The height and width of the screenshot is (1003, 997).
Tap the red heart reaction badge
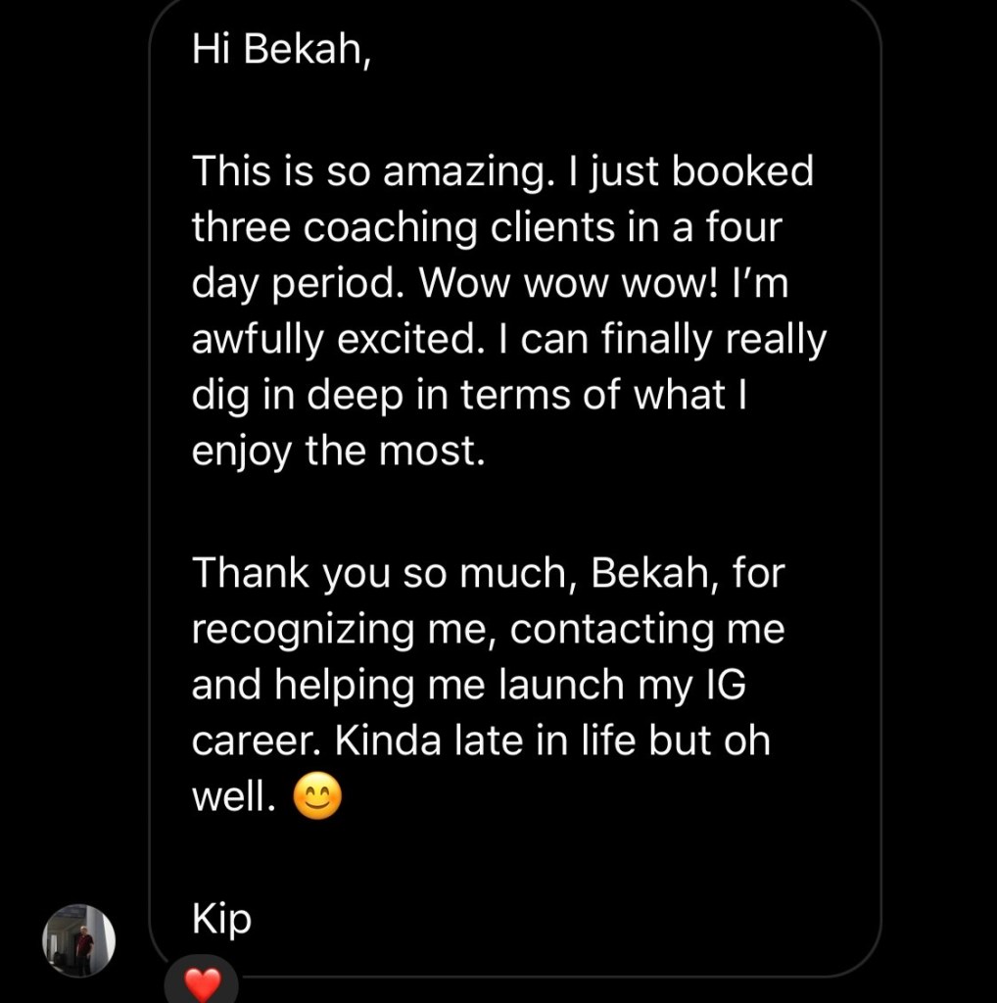click(x=202, y=982)
